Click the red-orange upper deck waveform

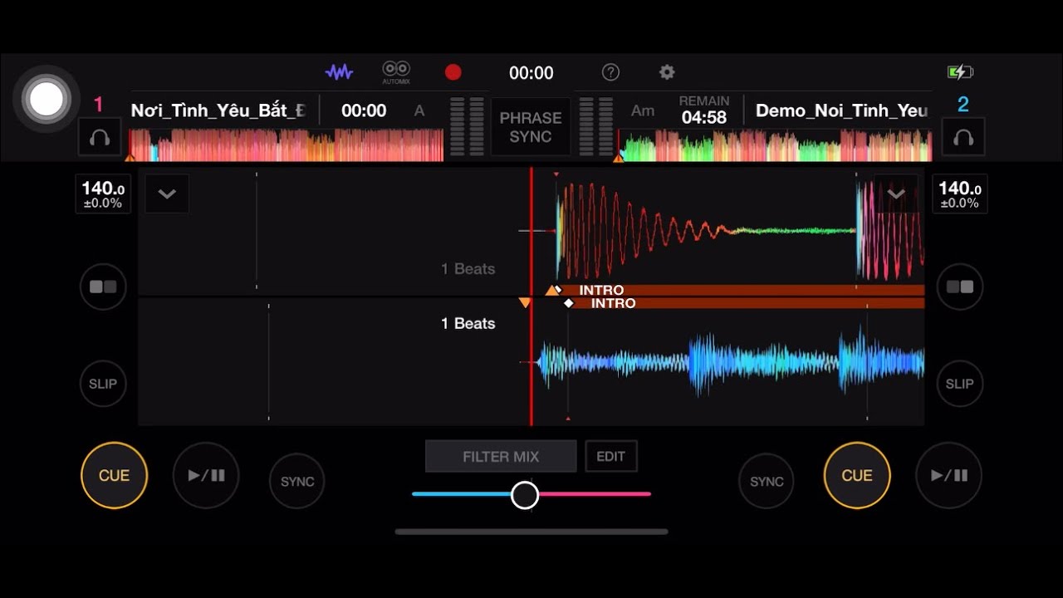[x=739, y=230]
